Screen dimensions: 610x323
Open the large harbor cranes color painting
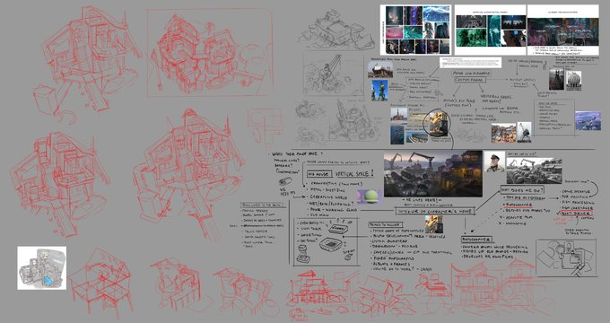(433, 173)
